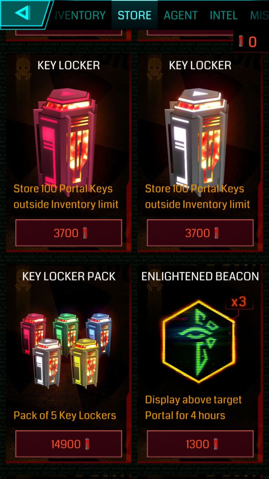269x479 pixels.
Task: Buy white Key Locker for 3700
Action: tap(200, 233)
